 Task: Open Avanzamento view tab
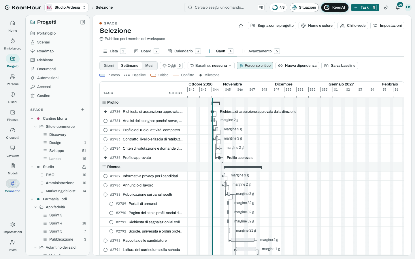[261, 51]
